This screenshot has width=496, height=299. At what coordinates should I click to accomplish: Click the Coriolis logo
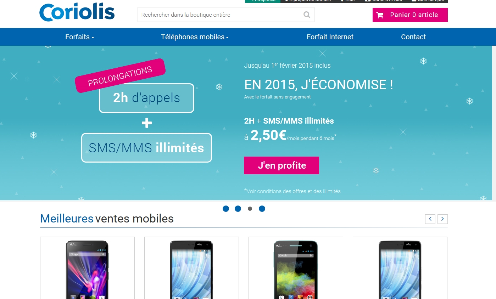pyautogui.click(x=77, y=12)
